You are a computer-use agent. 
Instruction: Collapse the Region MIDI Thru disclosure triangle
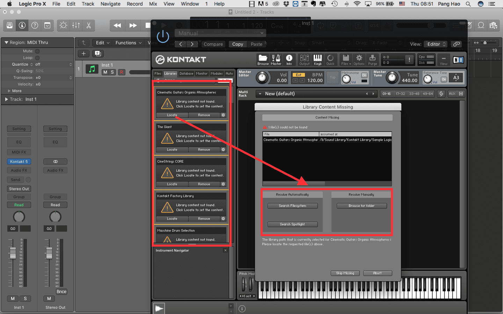[x=6, y=43]
